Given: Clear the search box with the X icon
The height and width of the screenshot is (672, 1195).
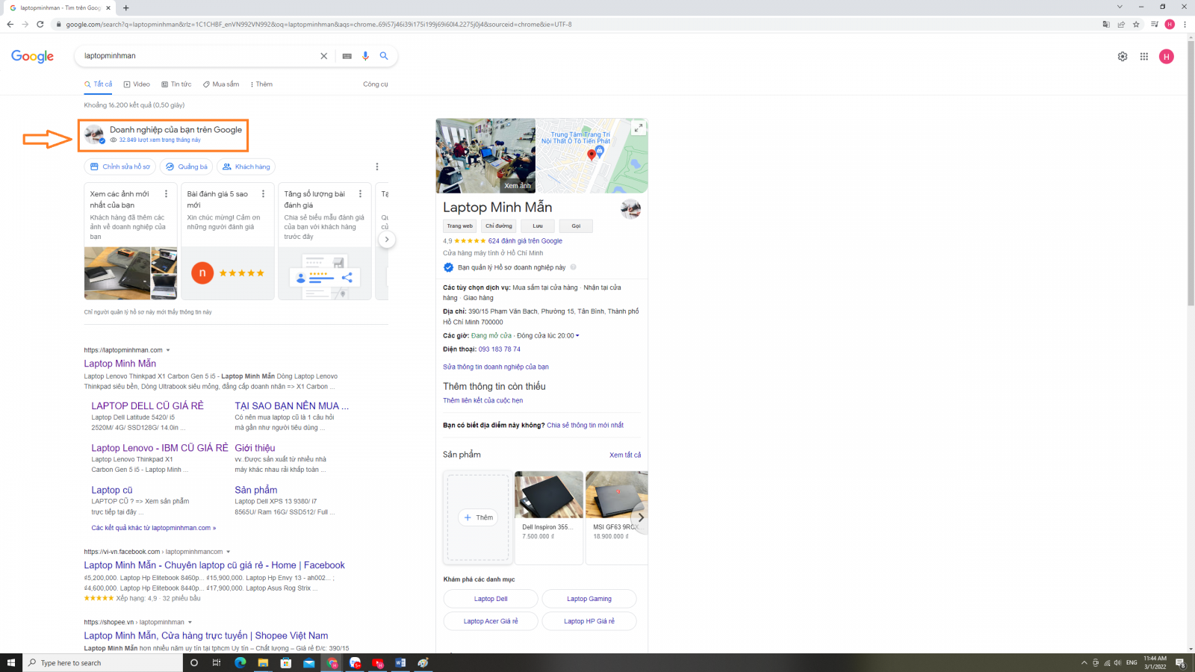Looking at the screenshot, I should pyautogui.click(x=323, y=56).
